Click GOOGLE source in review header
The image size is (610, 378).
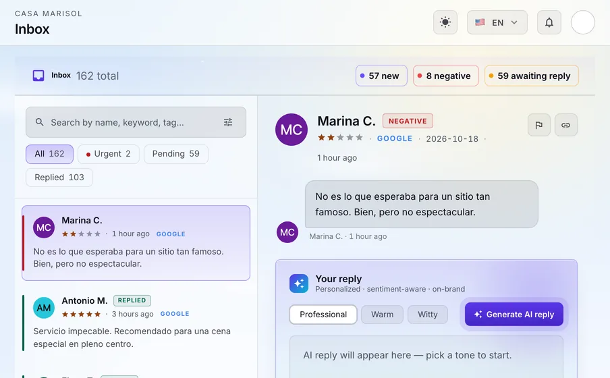pos(395,138)
